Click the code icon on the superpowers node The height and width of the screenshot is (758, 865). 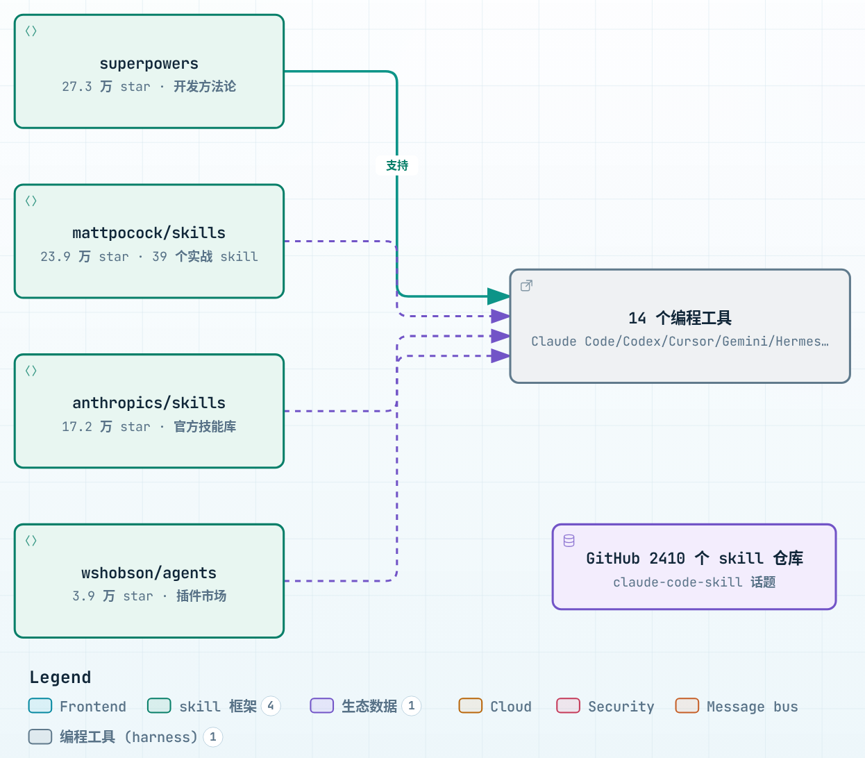point(31,31)
